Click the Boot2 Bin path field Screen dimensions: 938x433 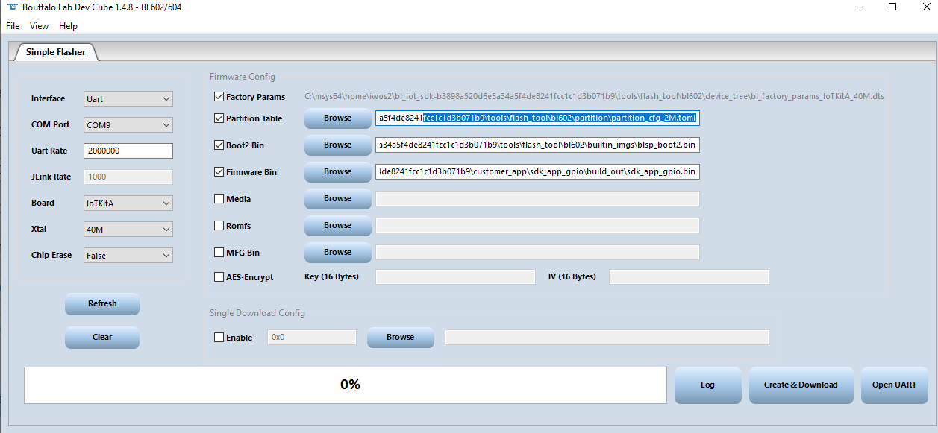coord(537,145)
